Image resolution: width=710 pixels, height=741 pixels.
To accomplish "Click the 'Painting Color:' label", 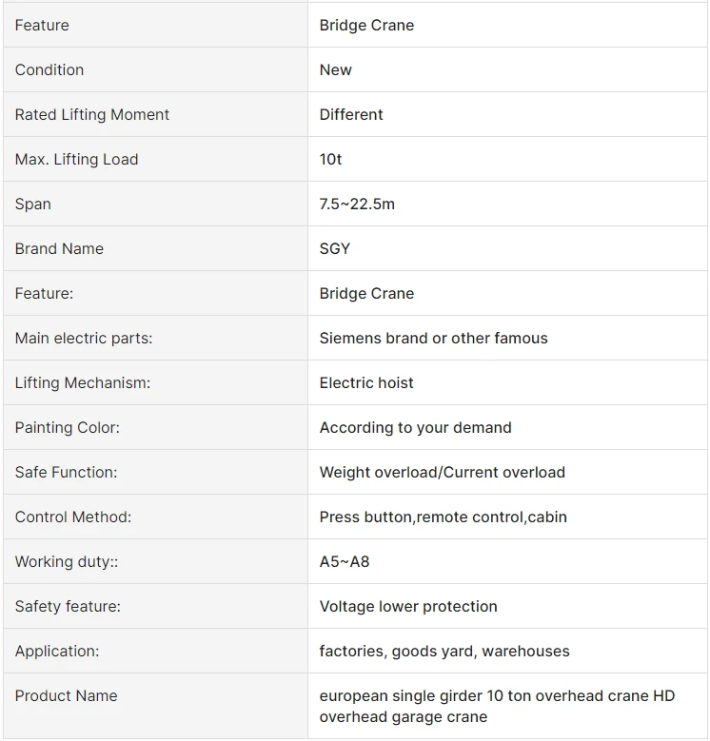I will click(68, 428).
